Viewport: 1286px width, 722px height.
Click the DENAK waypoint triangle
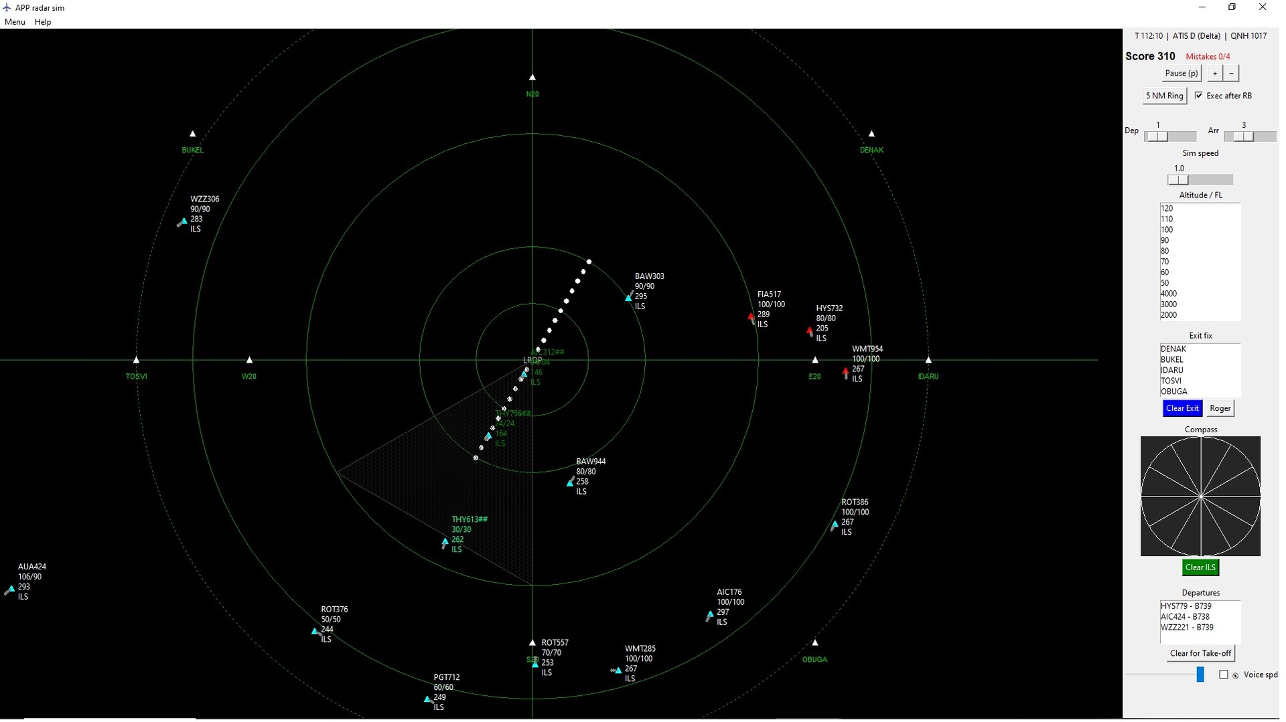pyautogui.click(x=871, y=134)
